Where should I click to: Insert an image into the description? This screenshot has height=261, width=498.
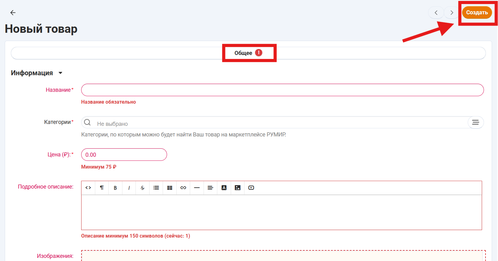click(x=238, y=188)
